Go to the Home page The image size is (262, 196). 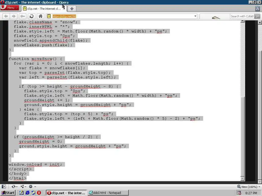pyautogui.click(x=40, y=16)
